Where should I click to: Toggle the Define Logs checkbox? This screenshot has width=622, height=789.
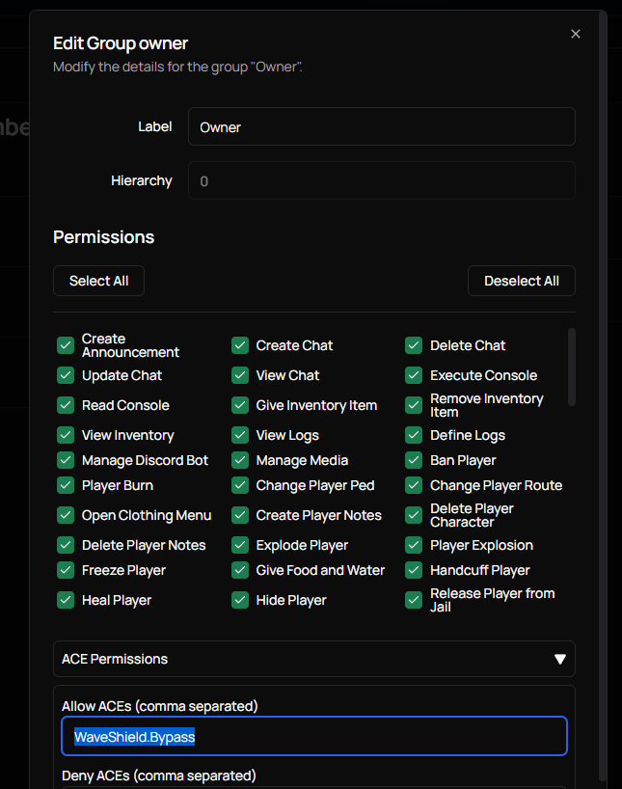tap(414, 435)
